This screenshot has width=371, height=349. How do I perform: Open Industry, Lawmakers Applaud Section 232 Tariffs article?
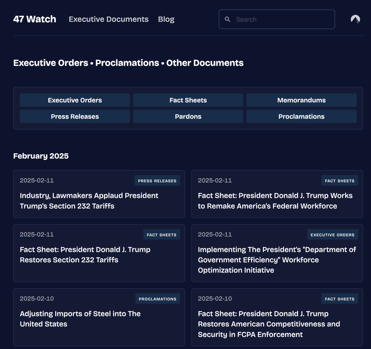[x=89, y=201]
